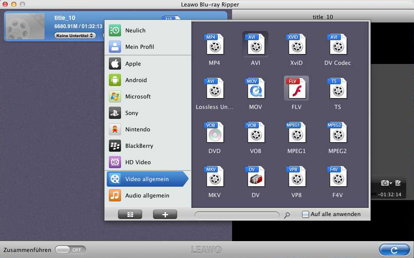Click the title_10 video thumbnail
The image size is (414, 258).
pos(25,26)
